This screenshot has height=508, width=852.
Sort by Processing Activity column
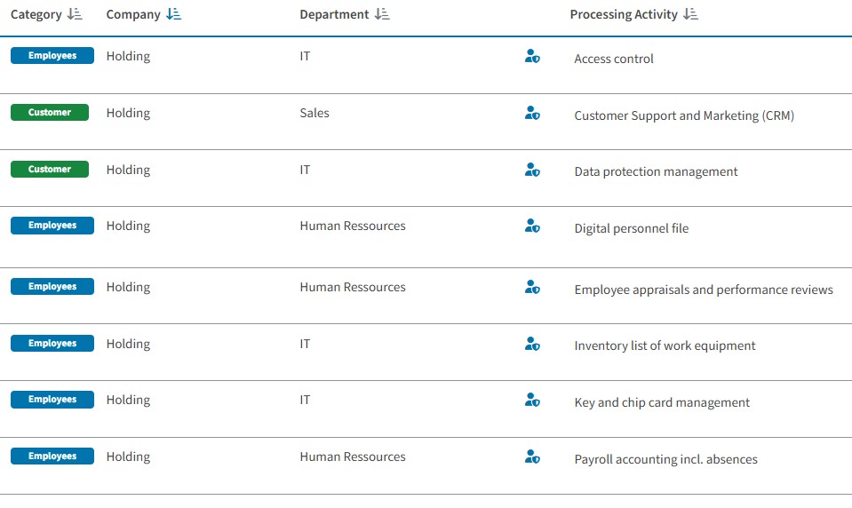pos(691,14)
